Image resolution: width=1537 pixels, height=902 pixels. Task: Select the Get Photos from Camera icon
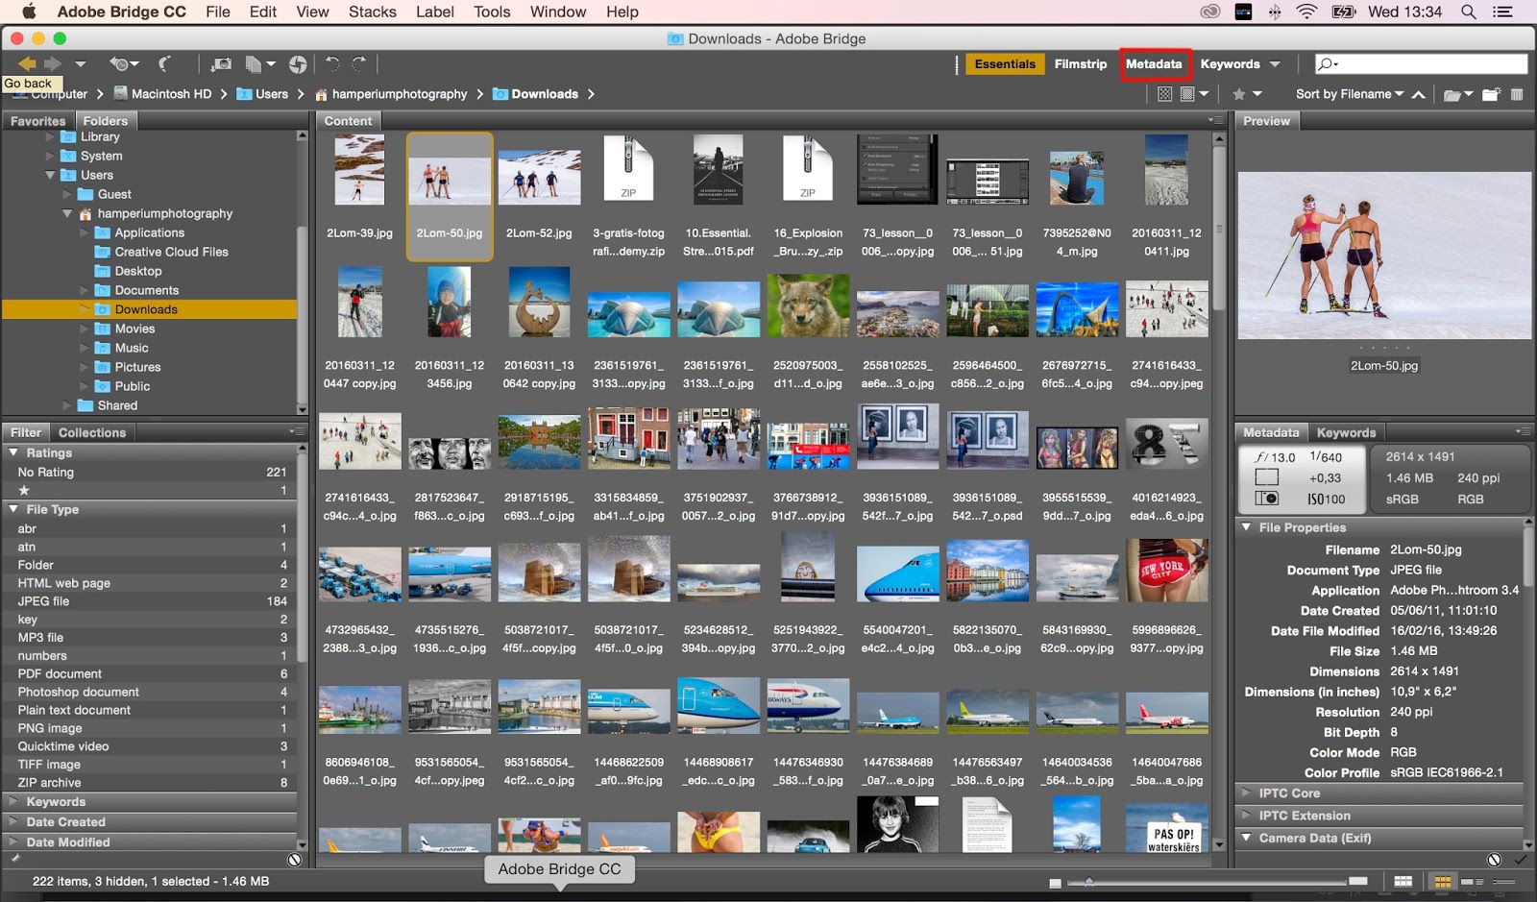coord(221,63)
